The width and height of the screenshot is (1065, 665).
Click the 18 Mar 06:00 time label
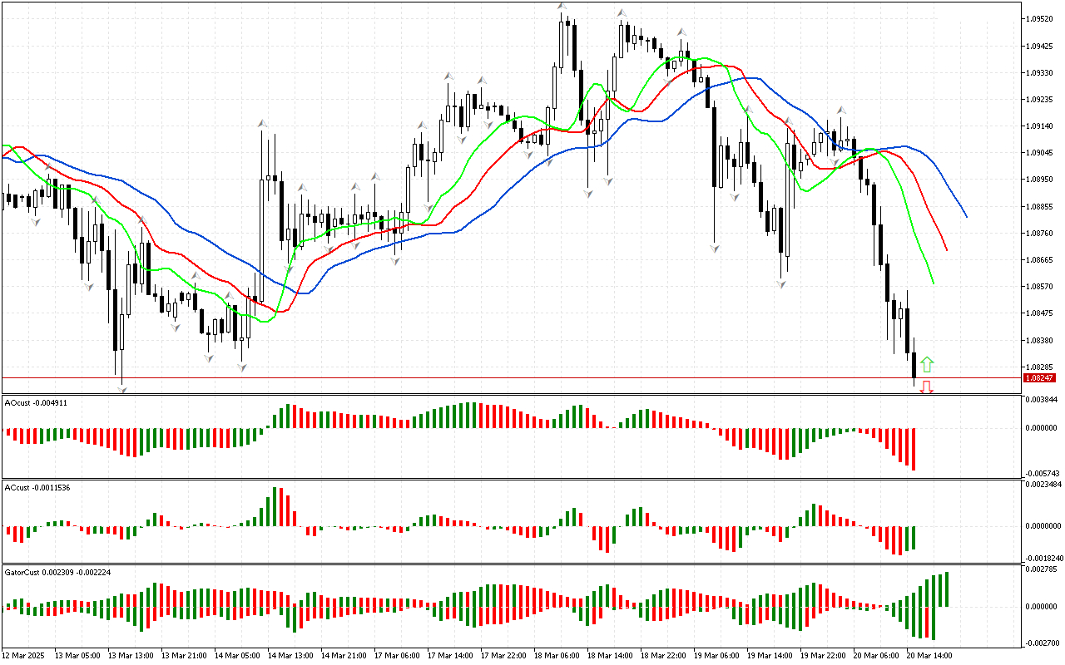(x=557, y=656)
